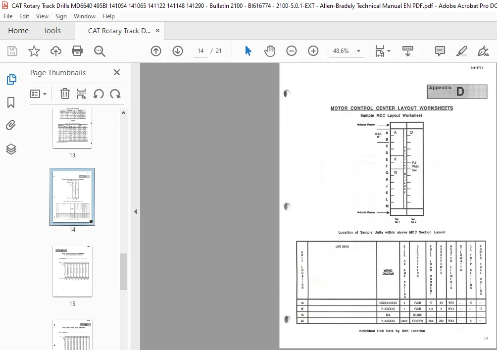Open the View menu

pos(42,16)
